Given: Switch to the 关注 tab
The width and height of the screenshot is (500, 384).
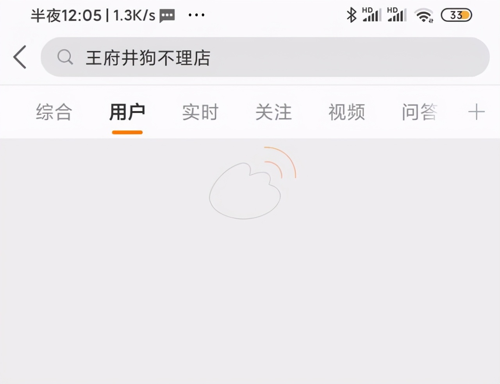Looking at the screenshot, I should pos(273,112).
